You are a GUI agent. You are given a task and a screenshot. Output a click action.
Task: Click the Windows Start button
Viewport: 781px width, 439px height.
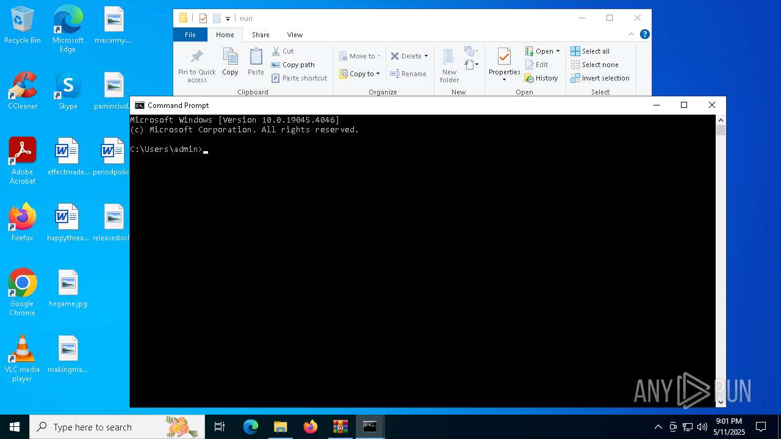coord(15,427)
